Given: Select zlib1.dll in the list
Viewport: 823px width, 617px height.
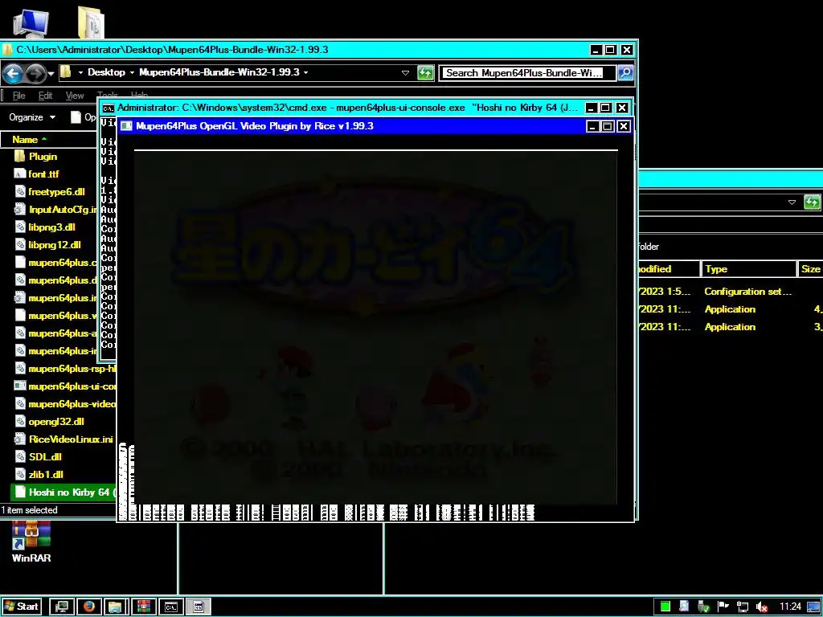Looking at the screenshot, I should coord(46,475).
